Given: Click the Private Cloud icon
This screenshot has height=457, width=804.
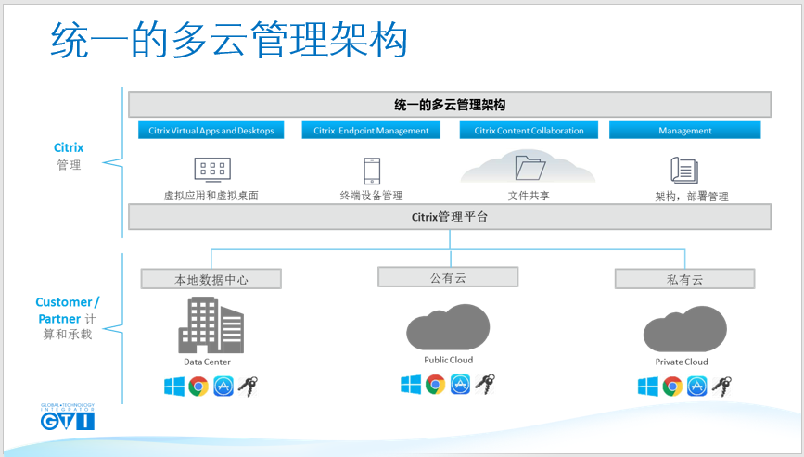Looking at the screenshot, I should tap(683, 329).
